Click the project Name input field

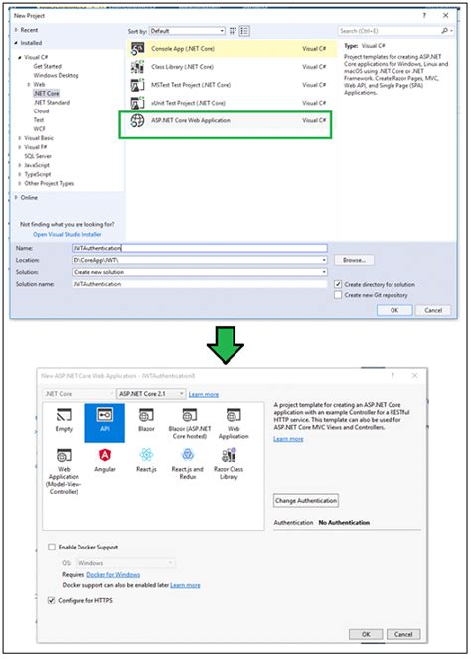[x=200, y=248]
